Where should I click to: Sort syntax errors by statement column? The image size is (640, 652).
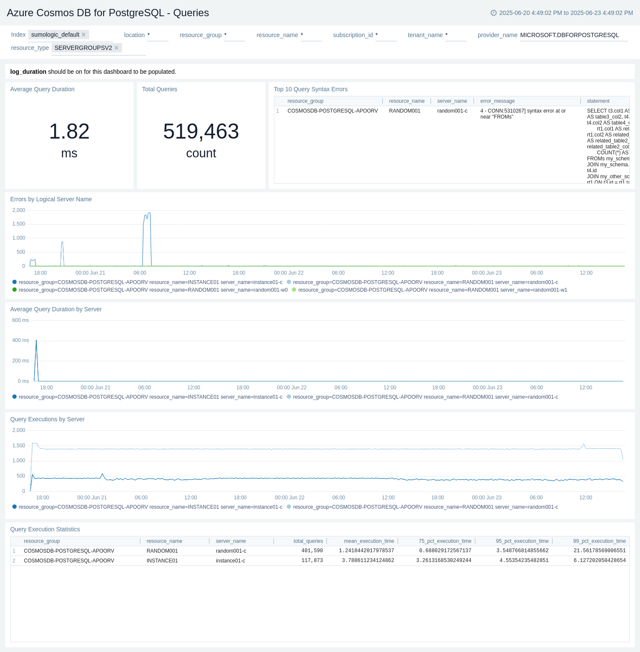click(598, 101)
